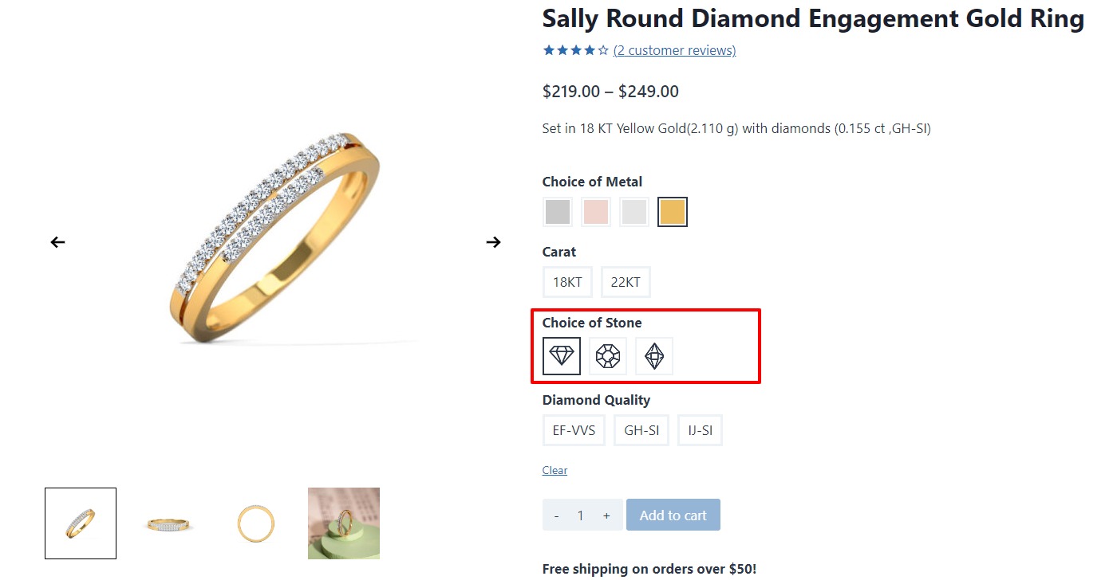Image resolution: width=1117 pixels, height=580 pixels.
Task: Select the 18KT carat option
Action: click(567, 282)
